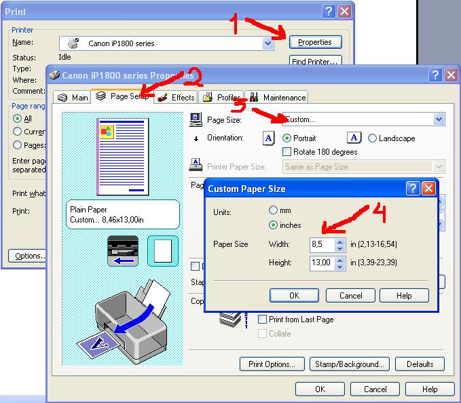The width and height of the screenshot is (461, 403).
Task: Click the Printer Paper Size printer icon
Action: (x=196, y=165)
